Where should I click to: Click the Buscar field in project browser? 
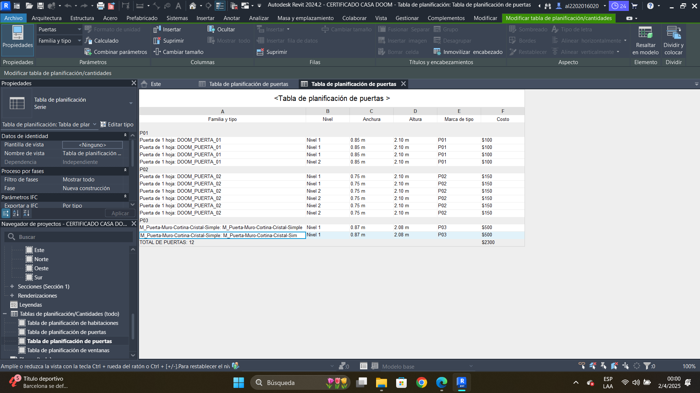tap(69, 237)
